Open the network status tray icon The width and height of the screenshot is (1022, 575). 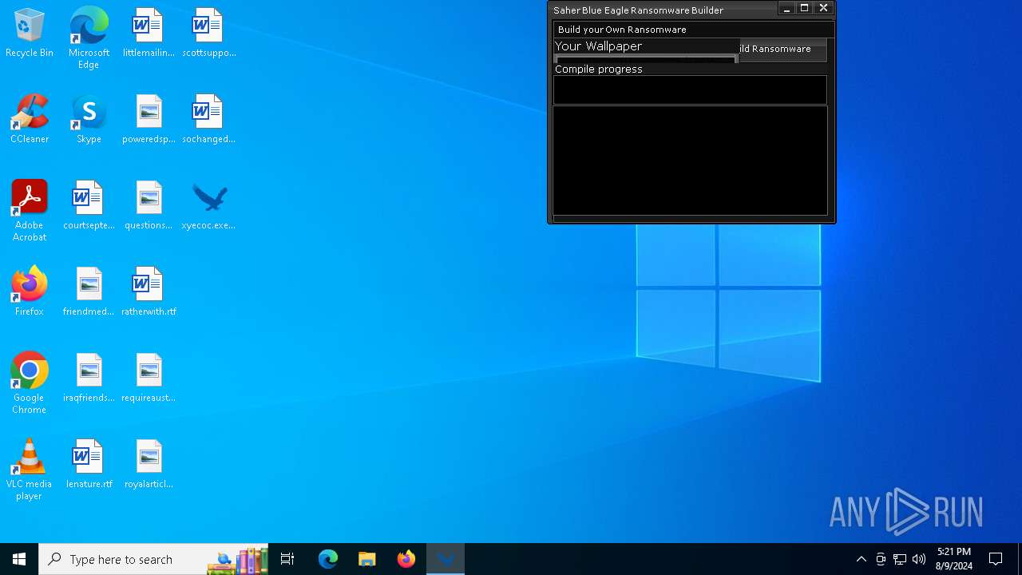(x=900, y=559)
